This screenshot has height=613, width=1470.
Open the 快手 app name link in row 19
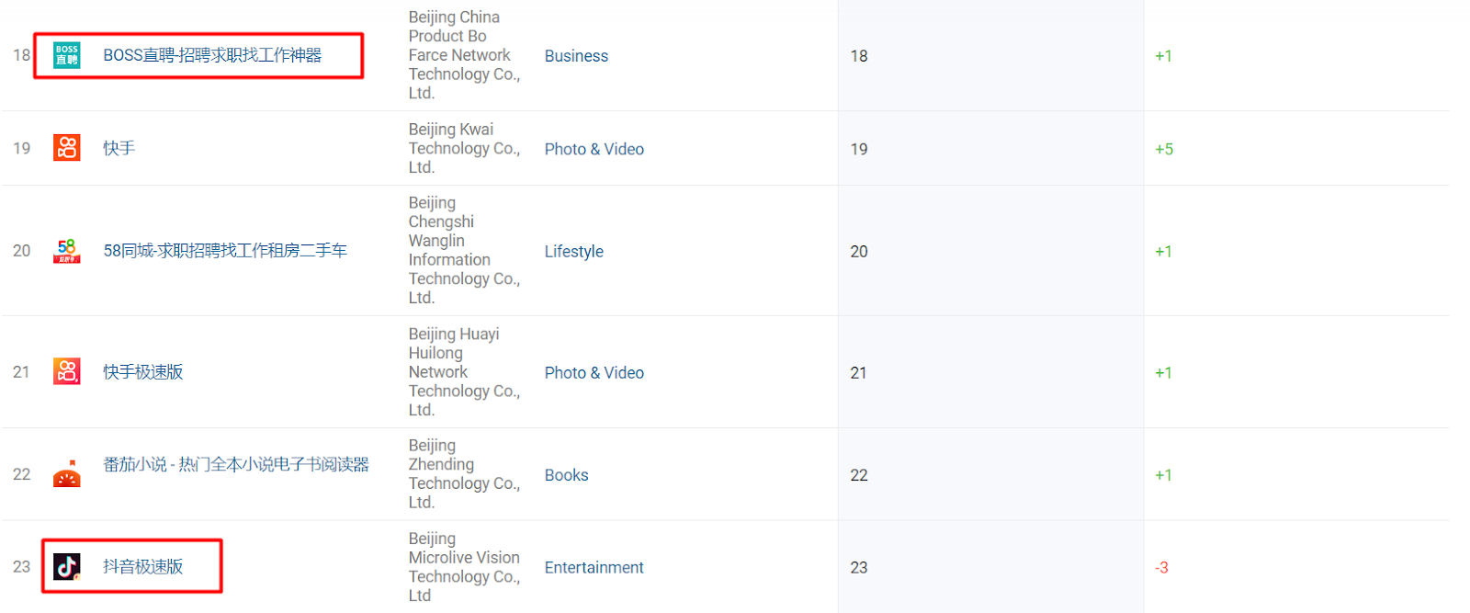click(x=119, y=148)
